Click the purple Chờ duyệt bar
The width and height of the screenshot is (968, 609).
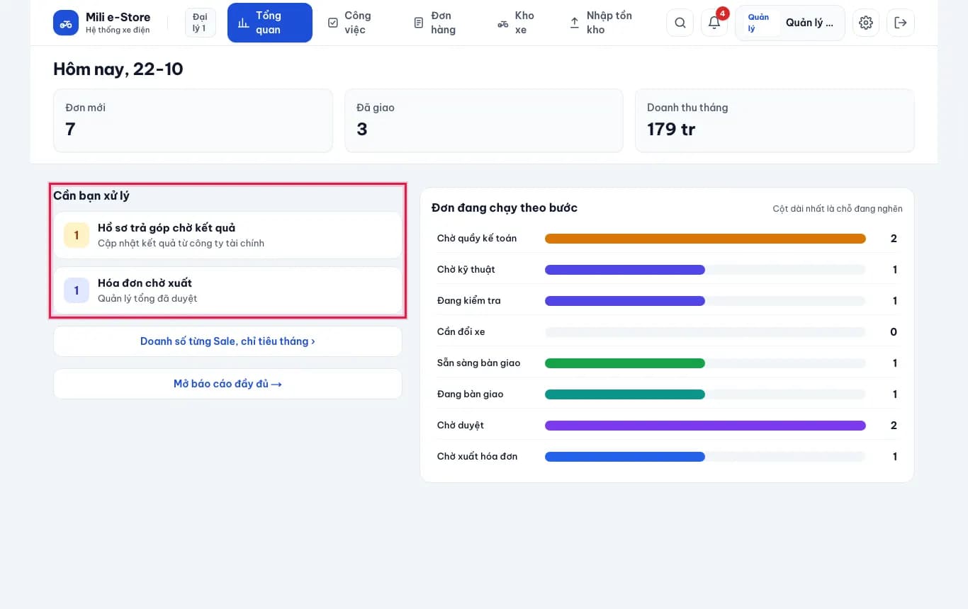click(x=705, y=426)
